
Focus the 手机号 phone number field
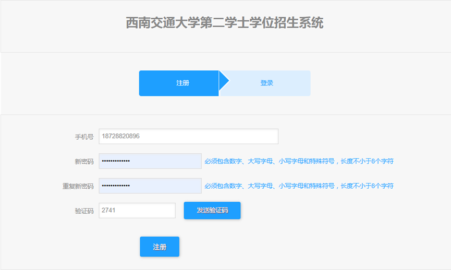point(209,137)
